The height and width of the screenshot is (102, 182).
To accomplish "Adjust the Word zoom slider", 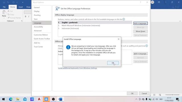I will (x=172, y=95).
